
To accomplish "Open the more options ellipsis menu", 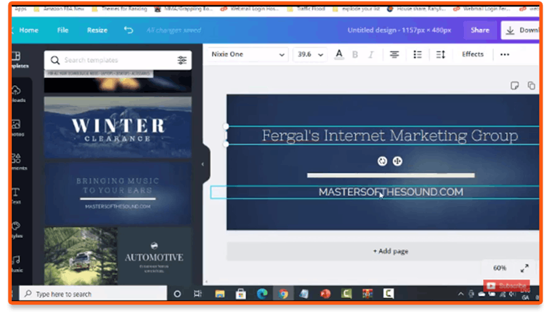I will (505, 55).
